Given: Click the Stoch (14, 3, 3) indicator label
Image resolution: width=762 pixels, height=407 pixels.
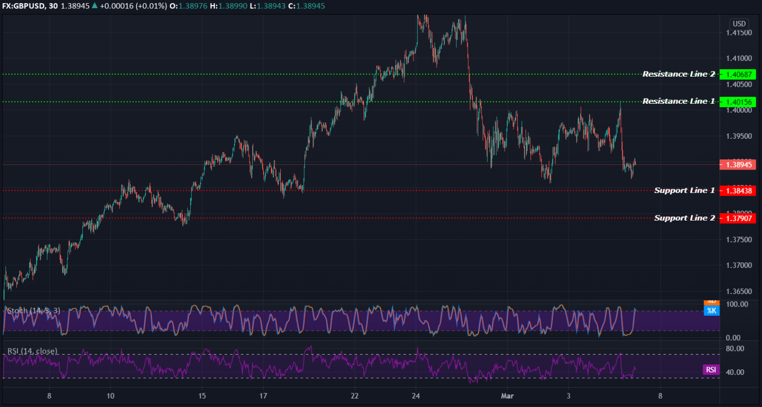Looking at the screenshot, I should click(33, 310).
